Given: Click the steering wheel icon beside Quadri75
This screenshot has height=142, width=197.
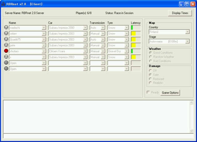Looking at the screenshot, I should [6, 39].
